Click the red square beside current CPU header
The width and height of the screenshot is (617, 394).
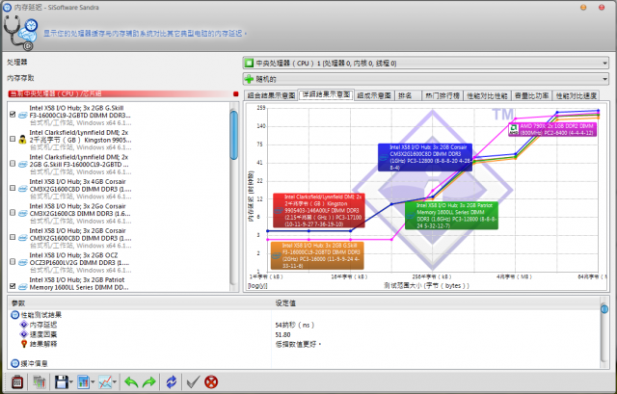tap(235, 94)
